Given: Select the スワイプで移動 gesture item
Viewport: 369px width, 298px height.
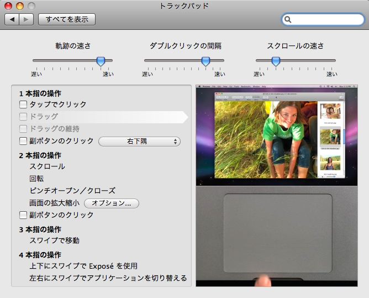Looking at the screenshot, I should [54, 240].
